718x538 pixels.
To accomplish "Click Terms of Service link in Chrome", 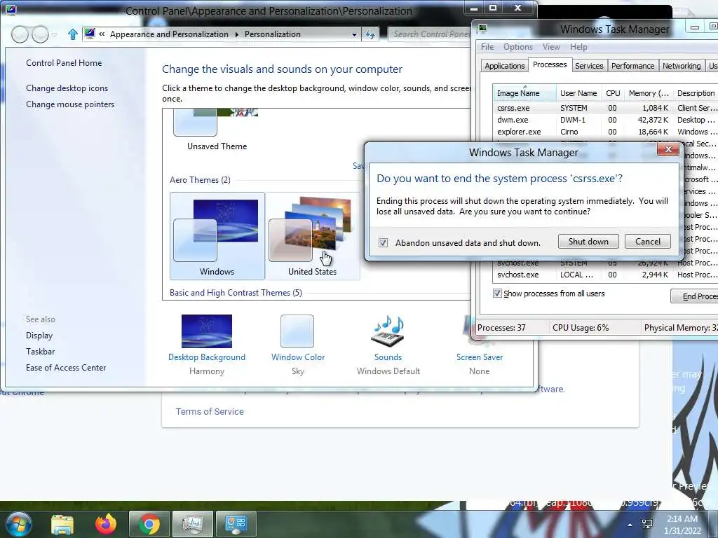I will [210, 412].
